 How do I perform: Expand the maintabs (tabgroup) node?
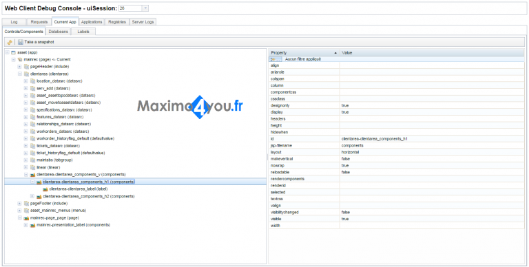tap(26, 160)
